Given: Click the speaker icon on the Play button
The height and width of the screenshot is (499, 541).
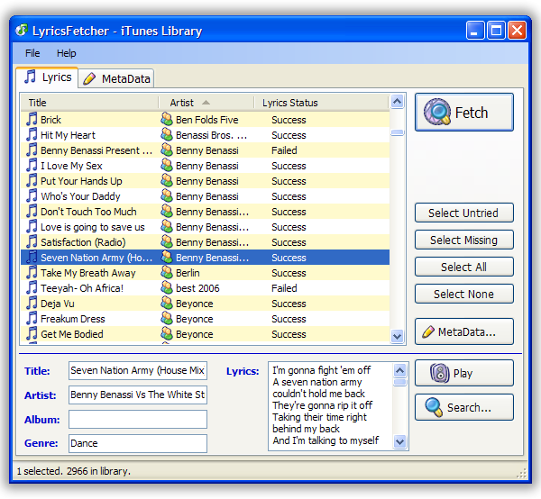Looking at the screenshot, I should [x=440, y=373].
